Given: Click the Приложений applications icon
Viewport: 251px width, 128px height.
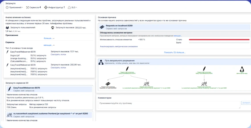Looking at the screenshot, I should 7,7.
